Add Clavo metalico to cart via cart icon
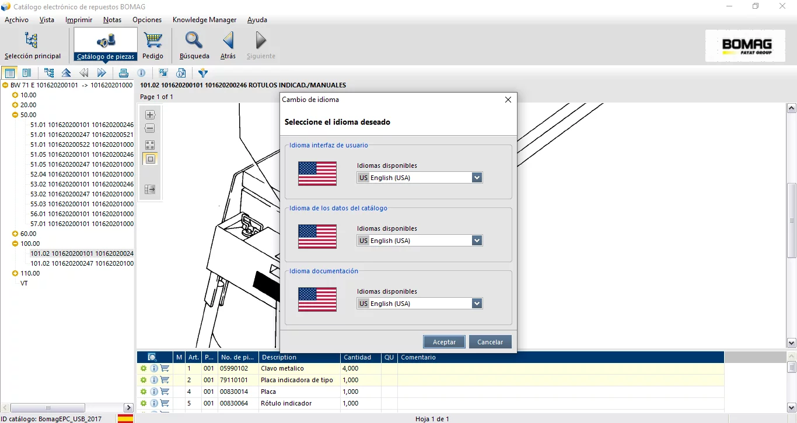 pyautogui.click(x=165, y=368)
